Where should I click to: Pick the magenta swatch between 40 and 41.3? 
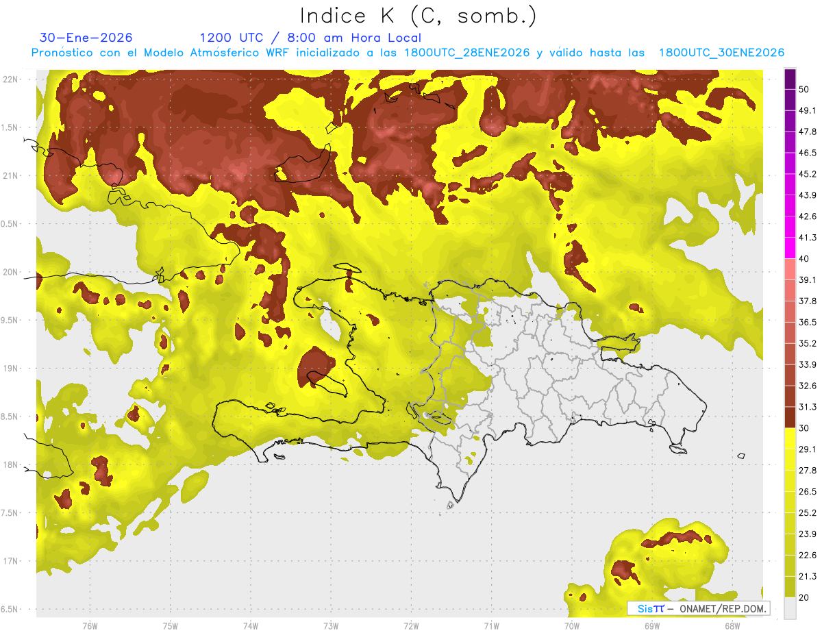pos(790,248)
